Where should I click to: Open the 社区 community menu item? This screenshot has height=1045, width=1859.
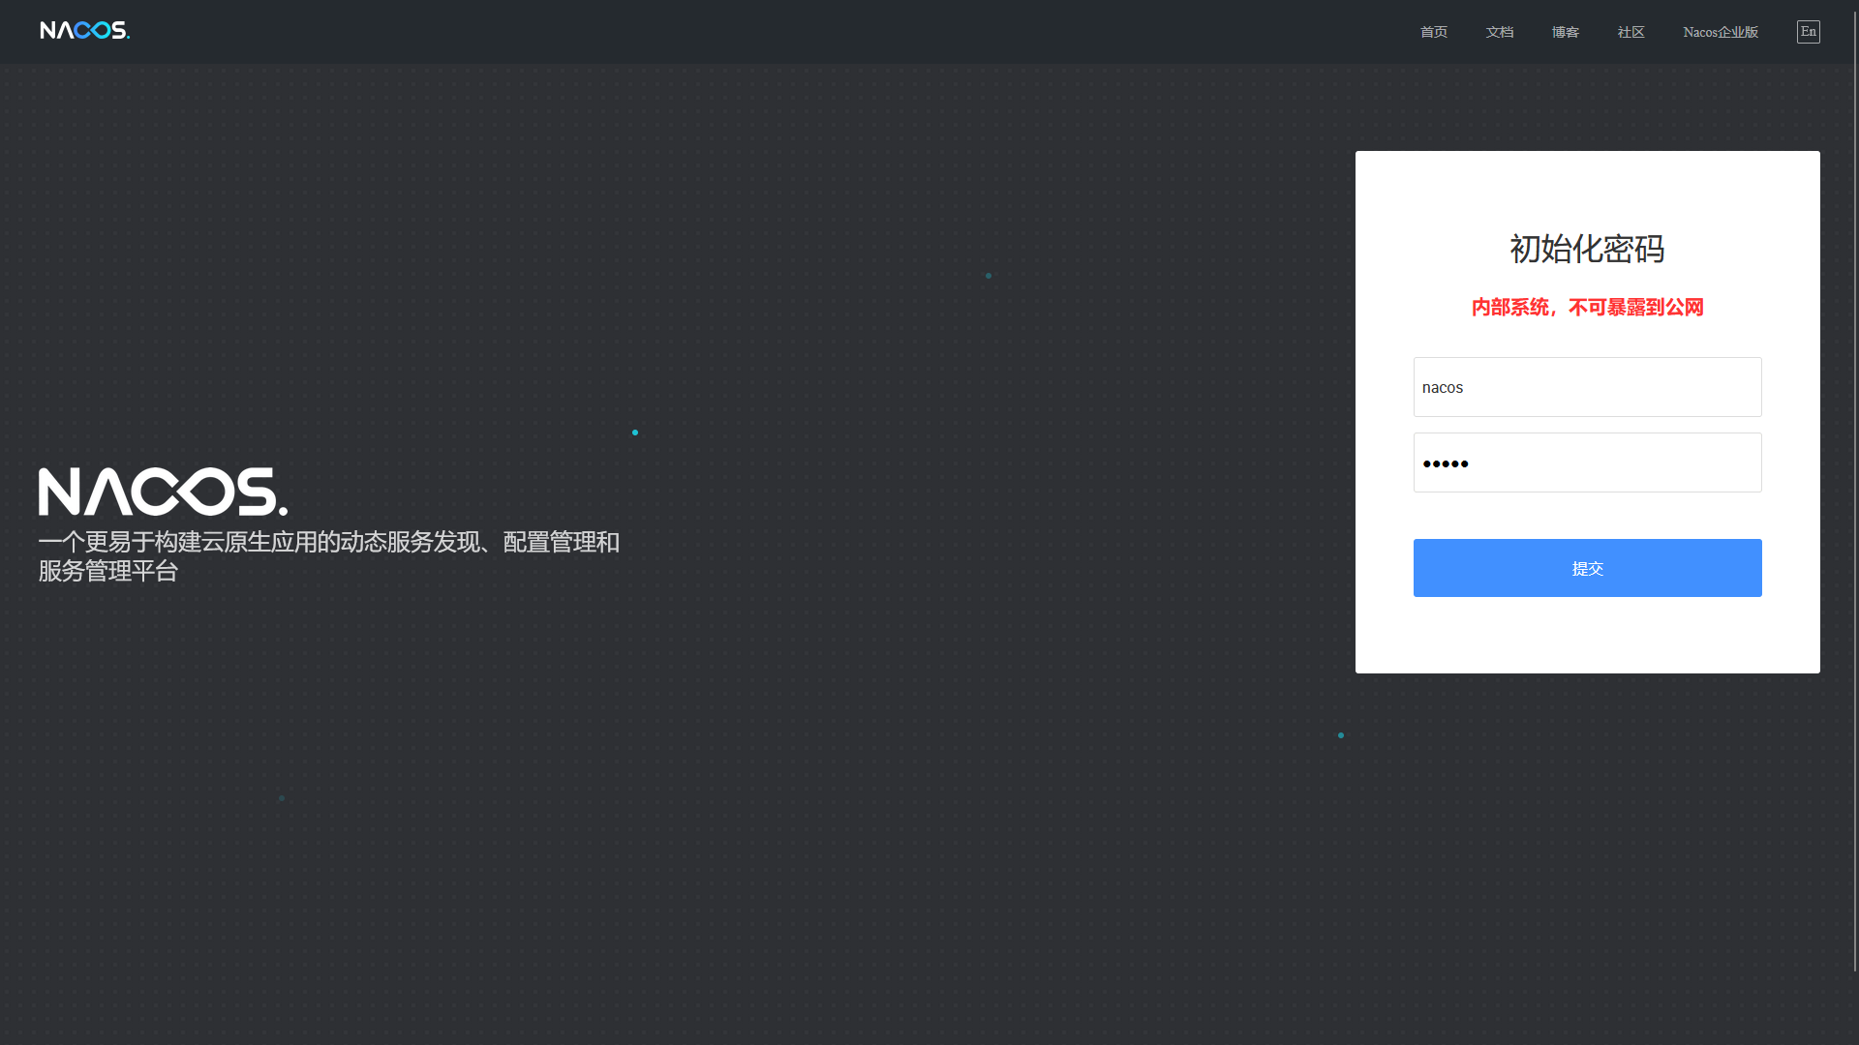coord(1630,32)
